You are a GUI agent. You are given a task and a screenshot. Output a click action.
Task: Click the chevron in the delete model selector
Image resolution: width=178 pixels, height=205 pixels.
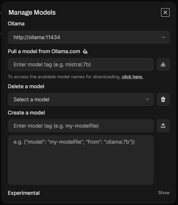pos(148,99)
